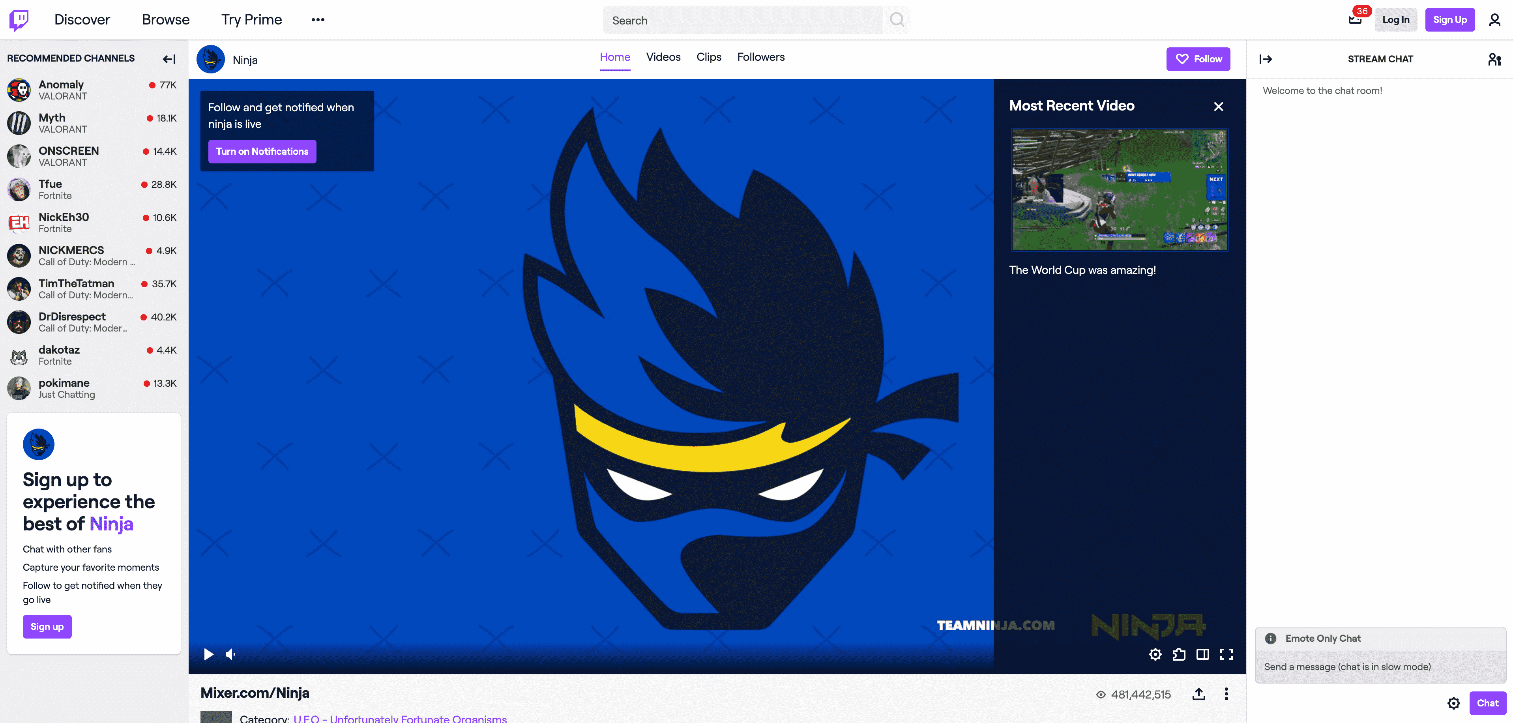This screenshot has width=1513, height=723.
Task: Go to the Discover page
Action: [82, 20]
